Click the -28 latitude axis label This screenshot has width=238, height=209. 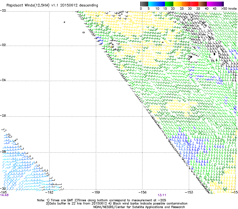tap(3, 152)
